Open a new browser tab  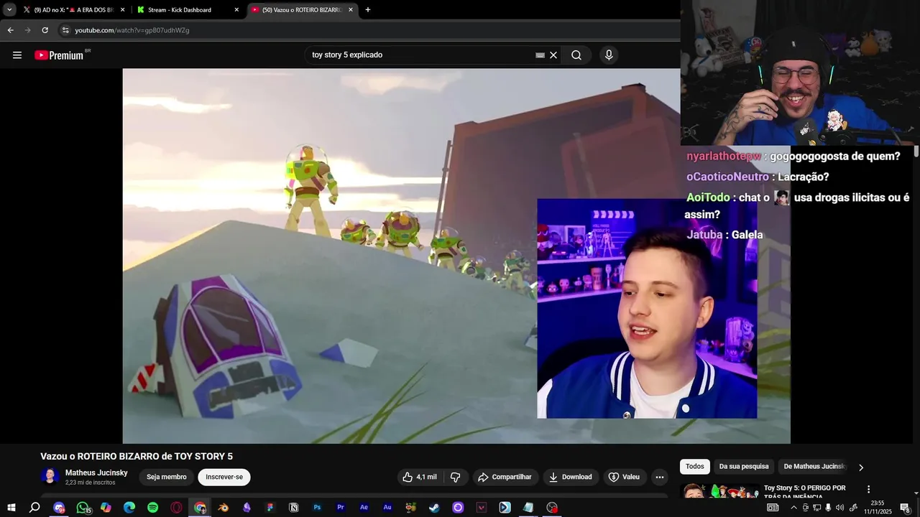point(368,10)
